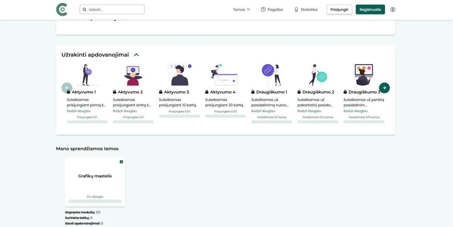The height and width of the screenshot is (227, 453).
Task: Open the Statistika page
Action: (306, 9)
